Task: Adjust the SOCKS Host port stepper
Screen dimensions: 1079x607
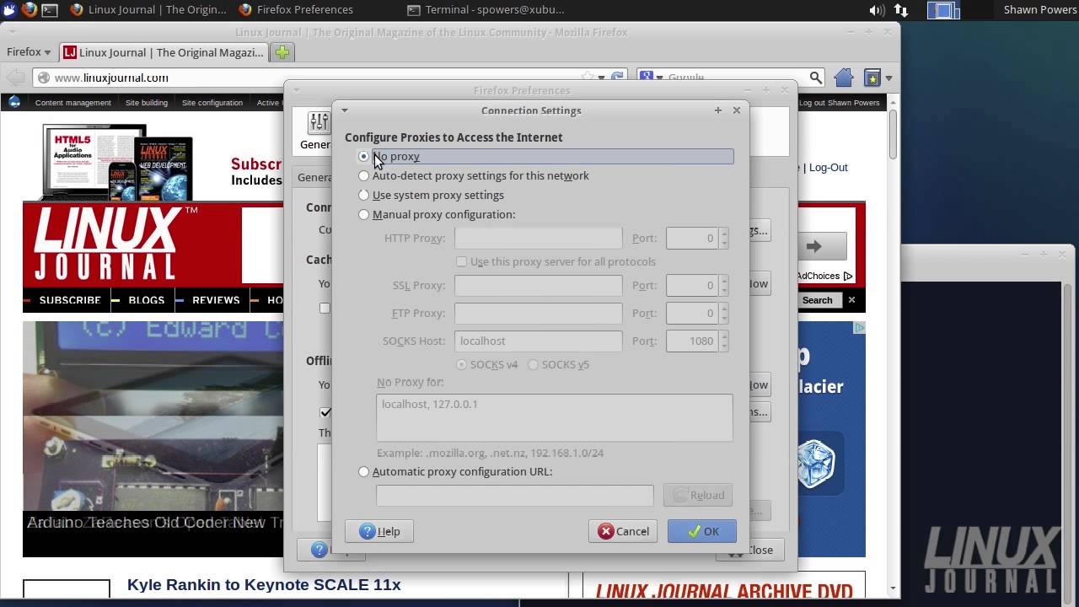Action: (723, 341)
